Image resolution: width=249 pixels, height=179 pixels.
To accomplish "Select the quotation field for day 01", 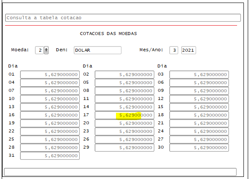I will pyautogui.click(x=50, y=75).
